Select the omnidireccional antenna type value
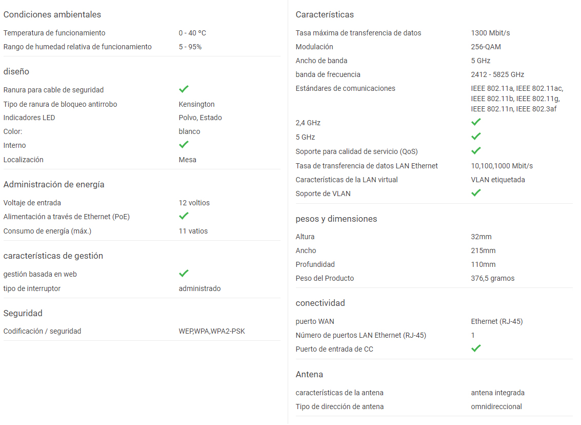Viewport: 581px width, 425px height. point(496,407)
